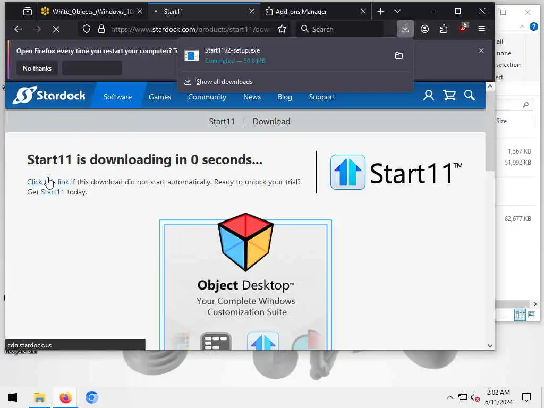Close the White_Objects tab

[140, 12]
